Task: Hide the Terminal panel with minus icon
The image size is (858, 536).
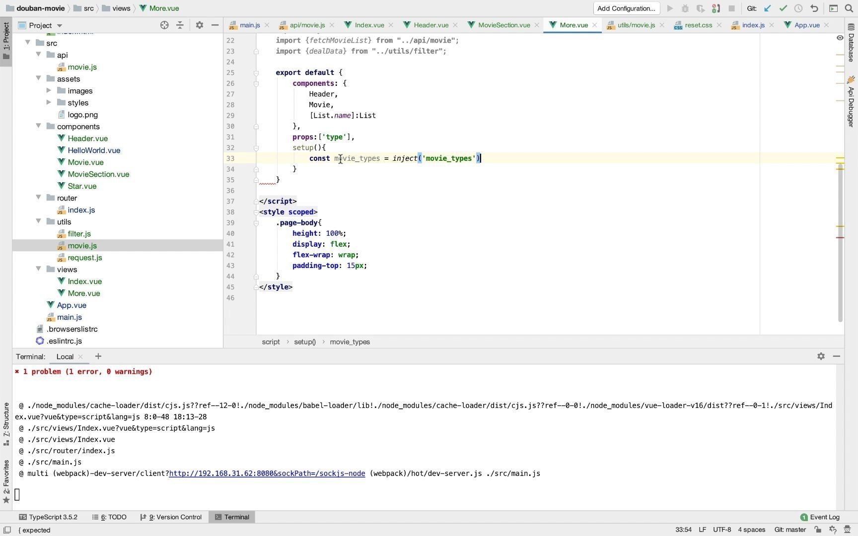Action: (837, 356)
